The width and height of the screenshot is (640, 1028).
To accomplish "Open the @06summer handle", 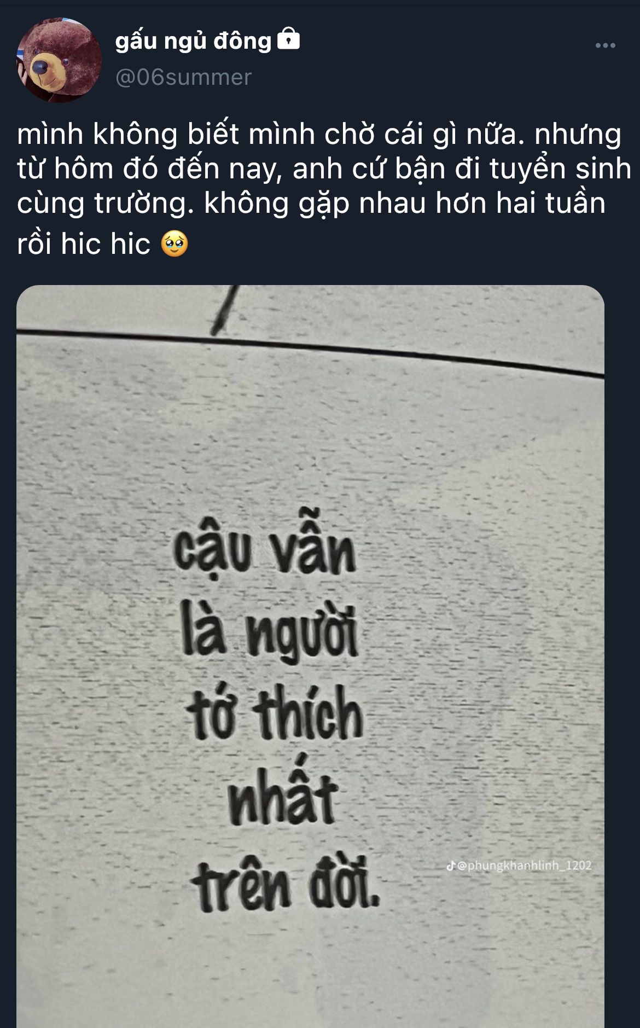I will (x=183, y=77).
